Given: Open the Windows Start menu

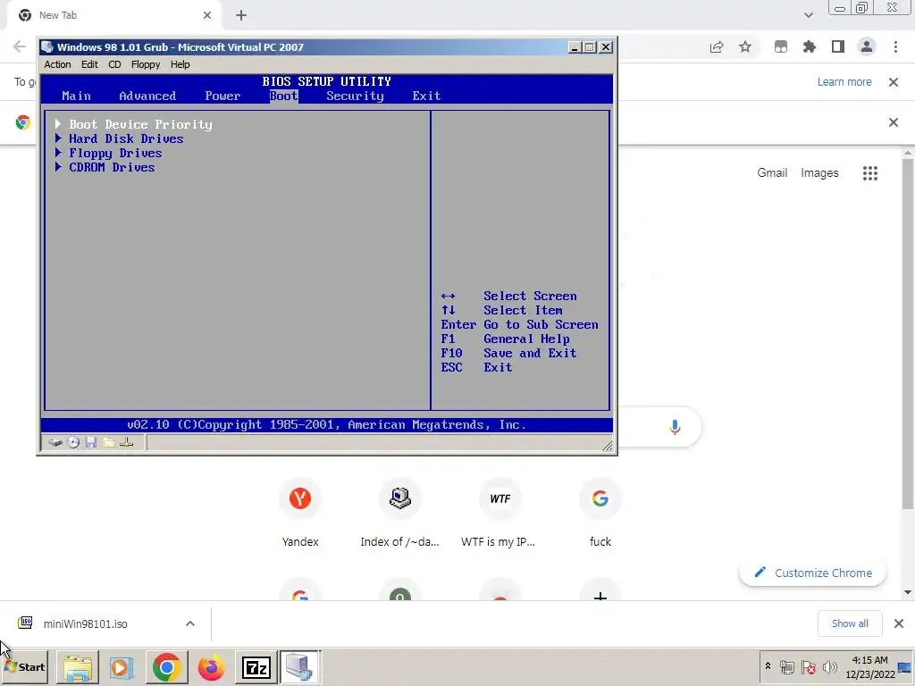Looking at the screenshot, I should pos(24,666).
